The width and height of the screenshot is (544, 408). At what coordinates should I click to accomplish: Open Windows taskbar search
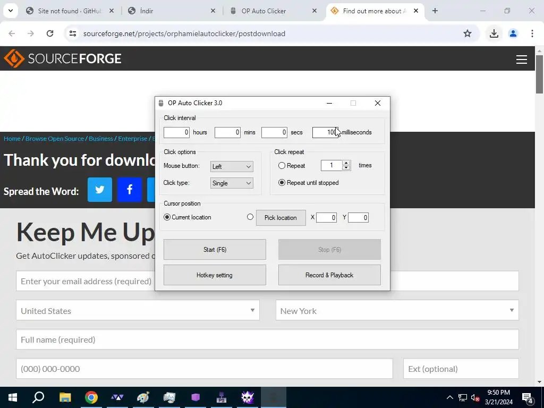[38, 397]
